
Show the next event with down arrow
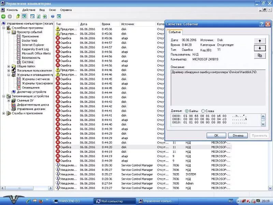point(260,48)
